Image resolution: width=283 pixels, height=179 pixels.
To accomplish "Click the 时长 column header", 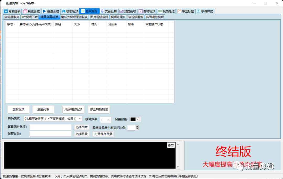I will coord(98,24).
